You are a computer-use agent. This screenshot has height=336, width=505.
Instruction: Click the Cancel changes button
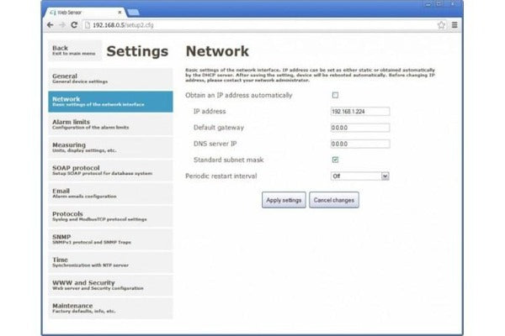(334, 201)
